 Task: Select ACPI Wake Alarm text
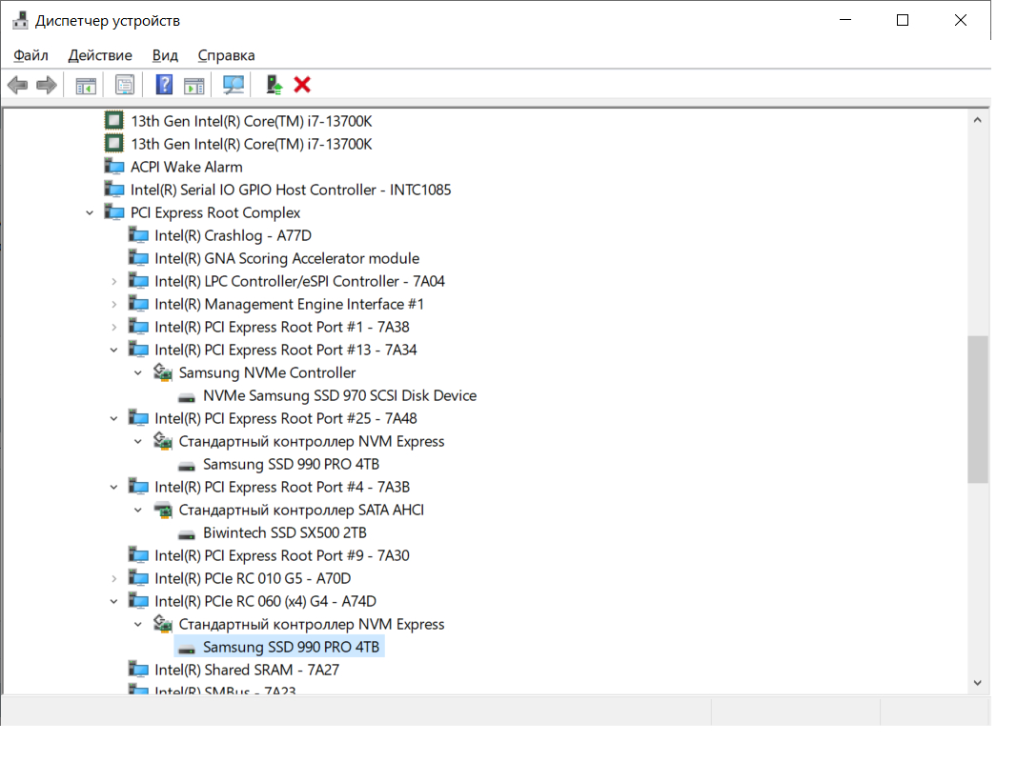coord(187,168)
